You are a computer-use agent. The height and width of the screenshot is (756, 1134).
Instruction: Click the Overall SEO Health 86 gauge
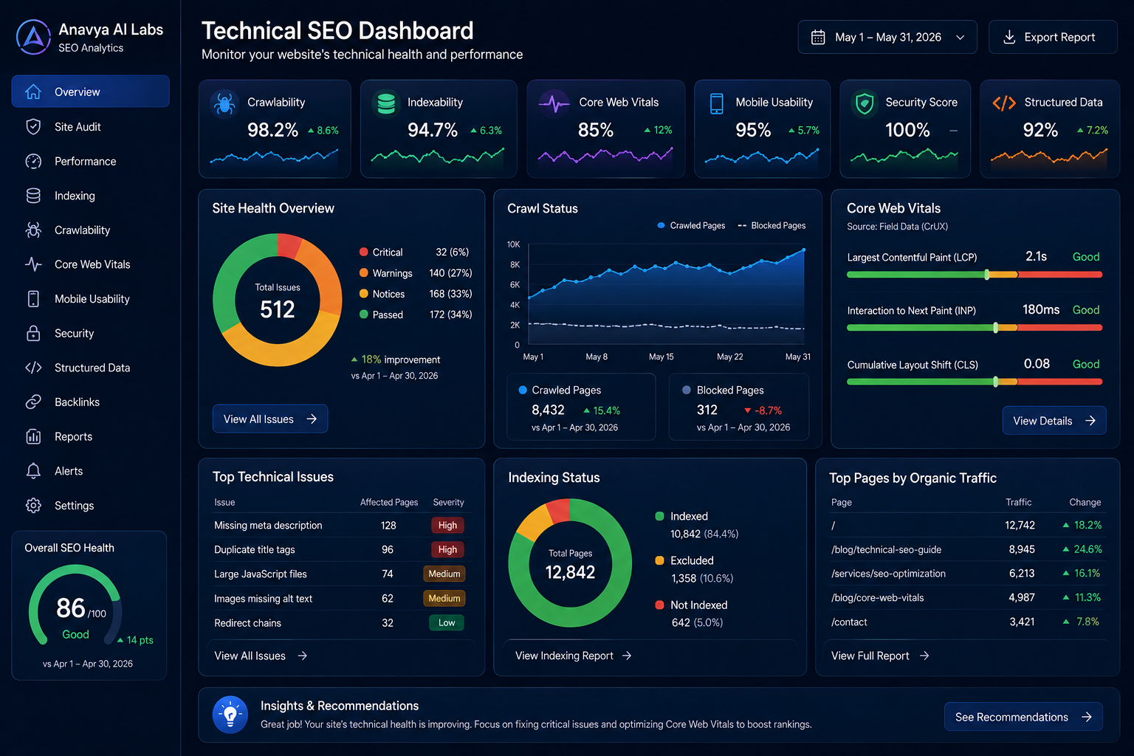75,605
